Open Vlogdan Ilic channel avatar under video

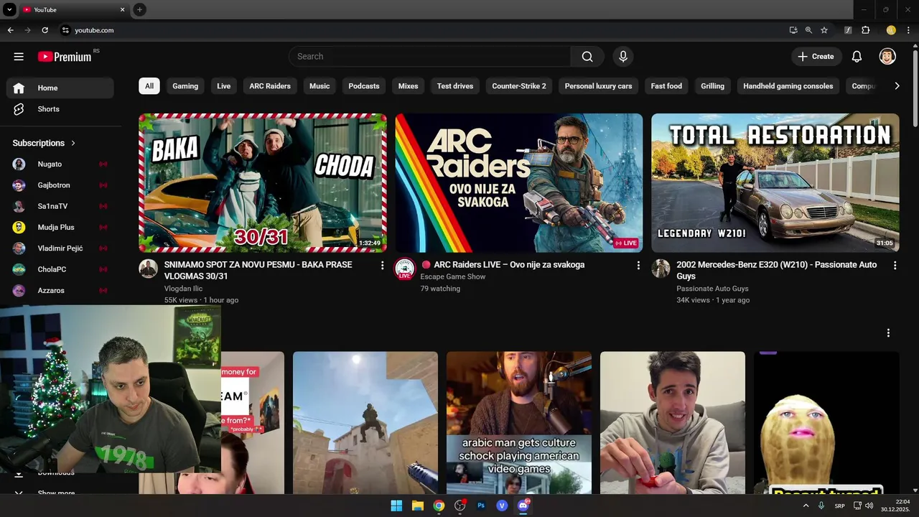(x=148, y=269)
